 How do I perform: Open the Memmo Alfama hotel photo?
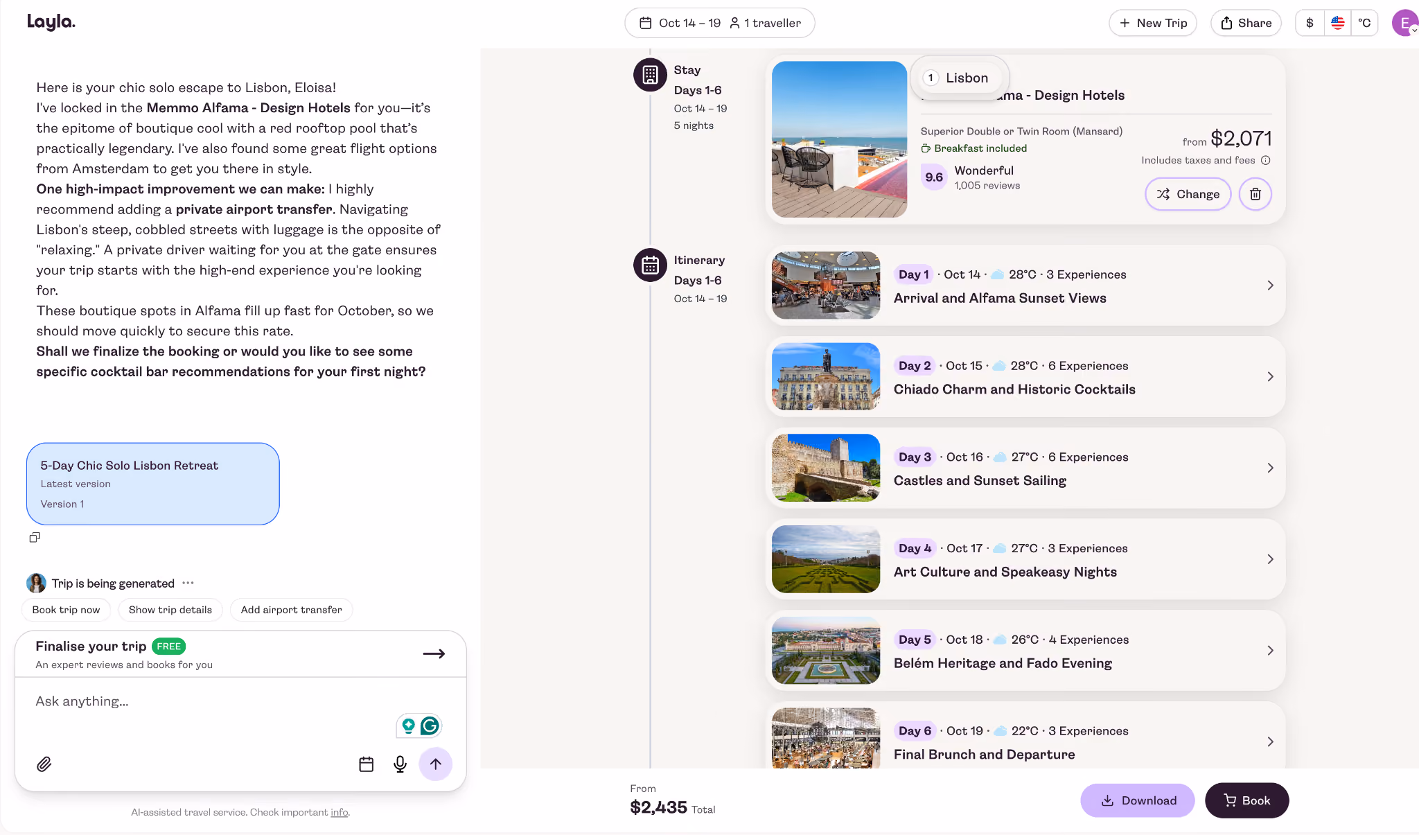click(x=839, y=139)
